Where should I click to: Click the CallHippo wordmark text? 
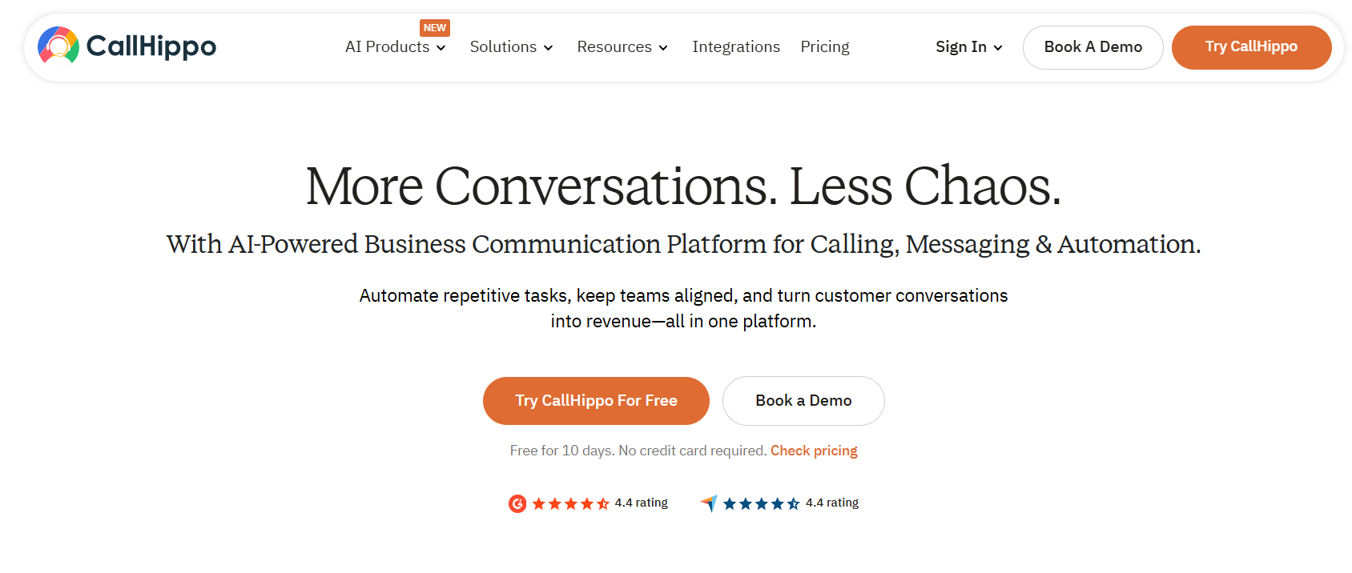pos(151,46)
